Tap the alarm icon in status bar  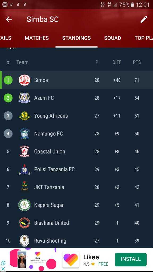tap(103, 5)
